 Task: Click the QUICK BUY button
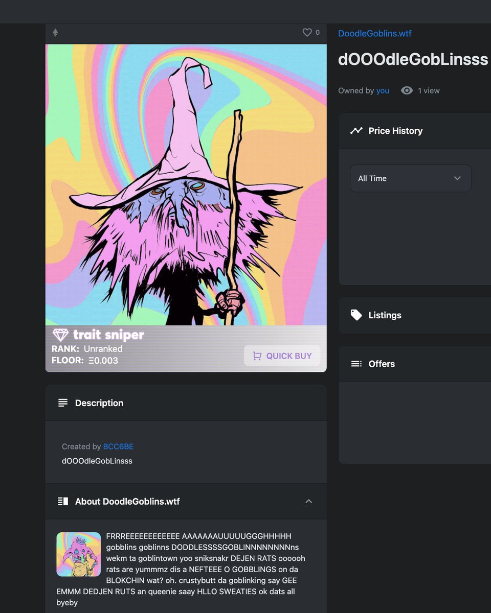[x=282, y=356]
